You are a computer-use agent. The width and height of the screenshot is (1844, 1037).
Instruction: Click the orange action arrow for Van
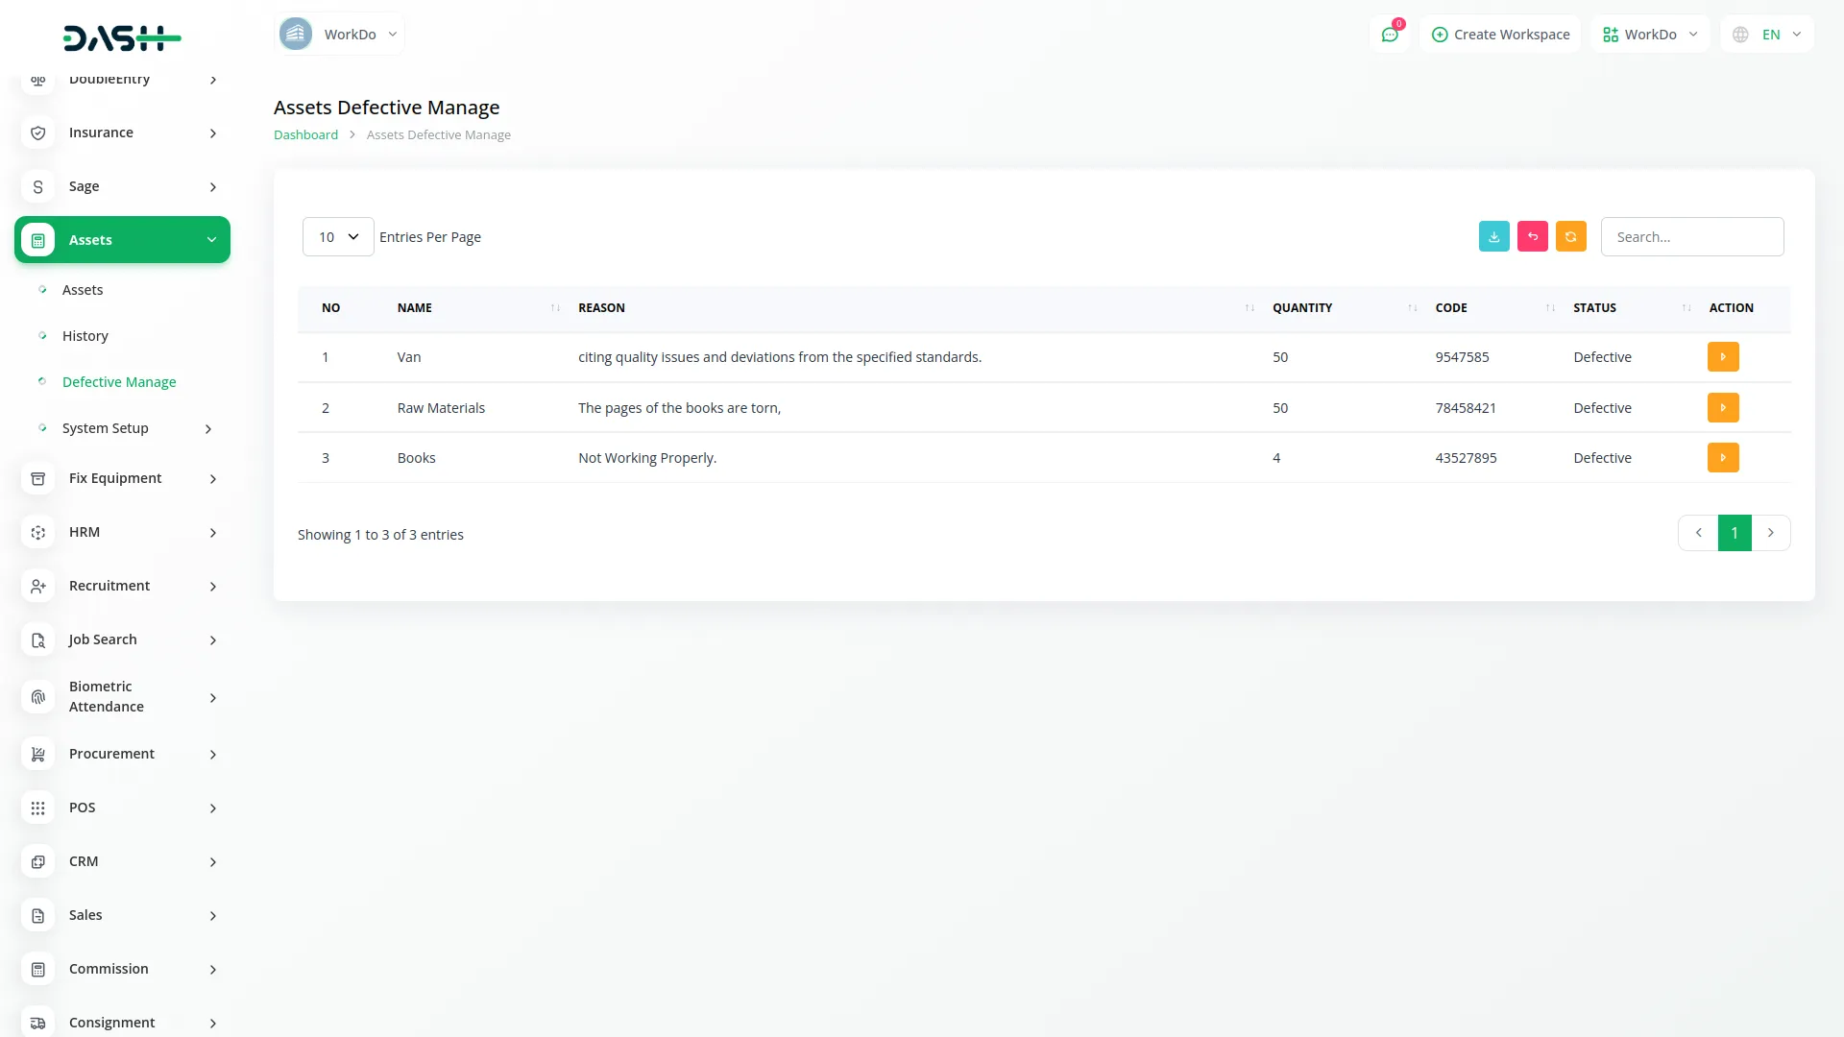pyautogui.click(x=1723, y=356)
